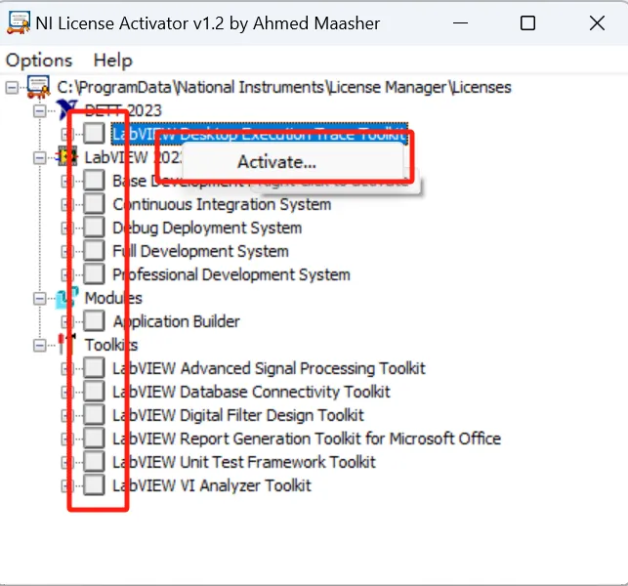Click the Licenses root folder certificate icon

click(x=38, y=87)
